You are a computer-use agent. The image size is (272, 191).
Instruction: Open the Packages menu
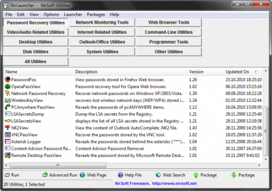tap(96, 14)
